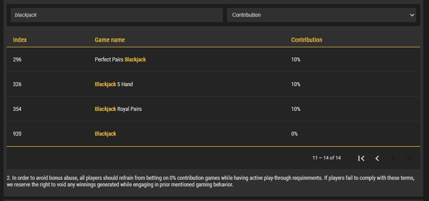Go to the first page of results
Screen dimensions: 429x201
[361, 158]
